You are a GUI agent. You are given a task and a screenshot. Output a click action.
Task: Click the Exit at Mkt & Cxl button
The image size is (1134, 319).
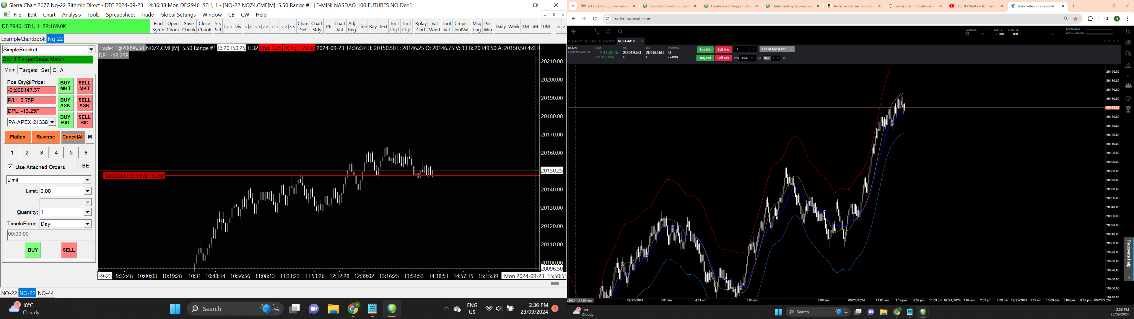coord(773,49)
